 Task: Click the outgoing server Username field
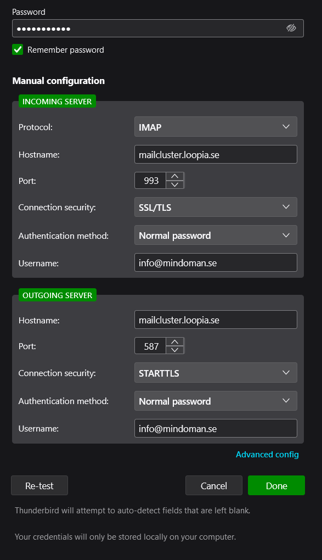216,428
